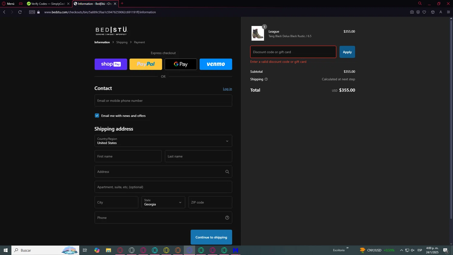Click the ZIP code field

(x=210, y=202)
